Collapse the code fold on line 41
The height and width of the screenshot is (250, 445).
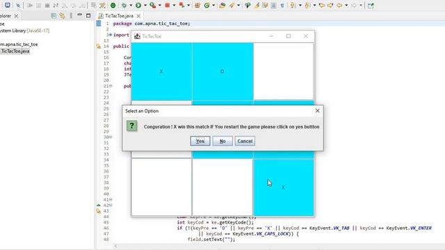[x=111, y=199]
